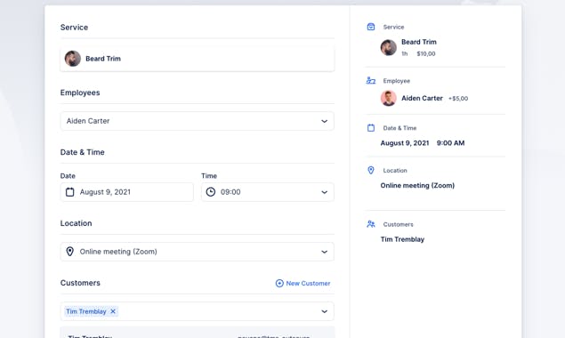The width and height of the screenshot is (565, 338).
Task: Click the Aiden Carter name in summary
Action: (x=422, y=98)
